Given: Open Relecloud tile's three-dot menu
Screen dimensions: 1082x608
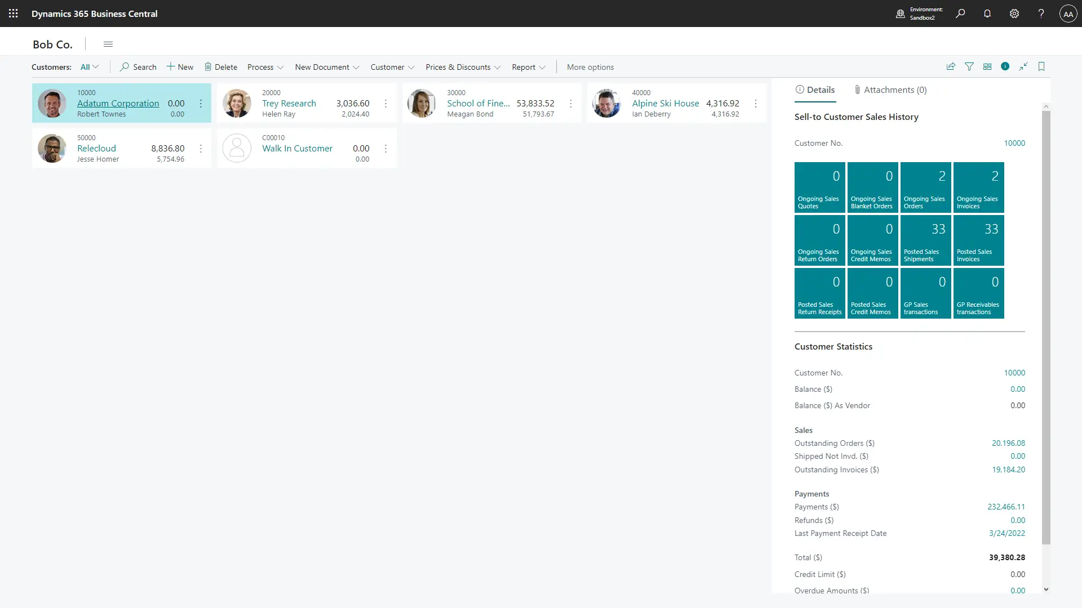Looking at the screenshot, I should [201, 149].
